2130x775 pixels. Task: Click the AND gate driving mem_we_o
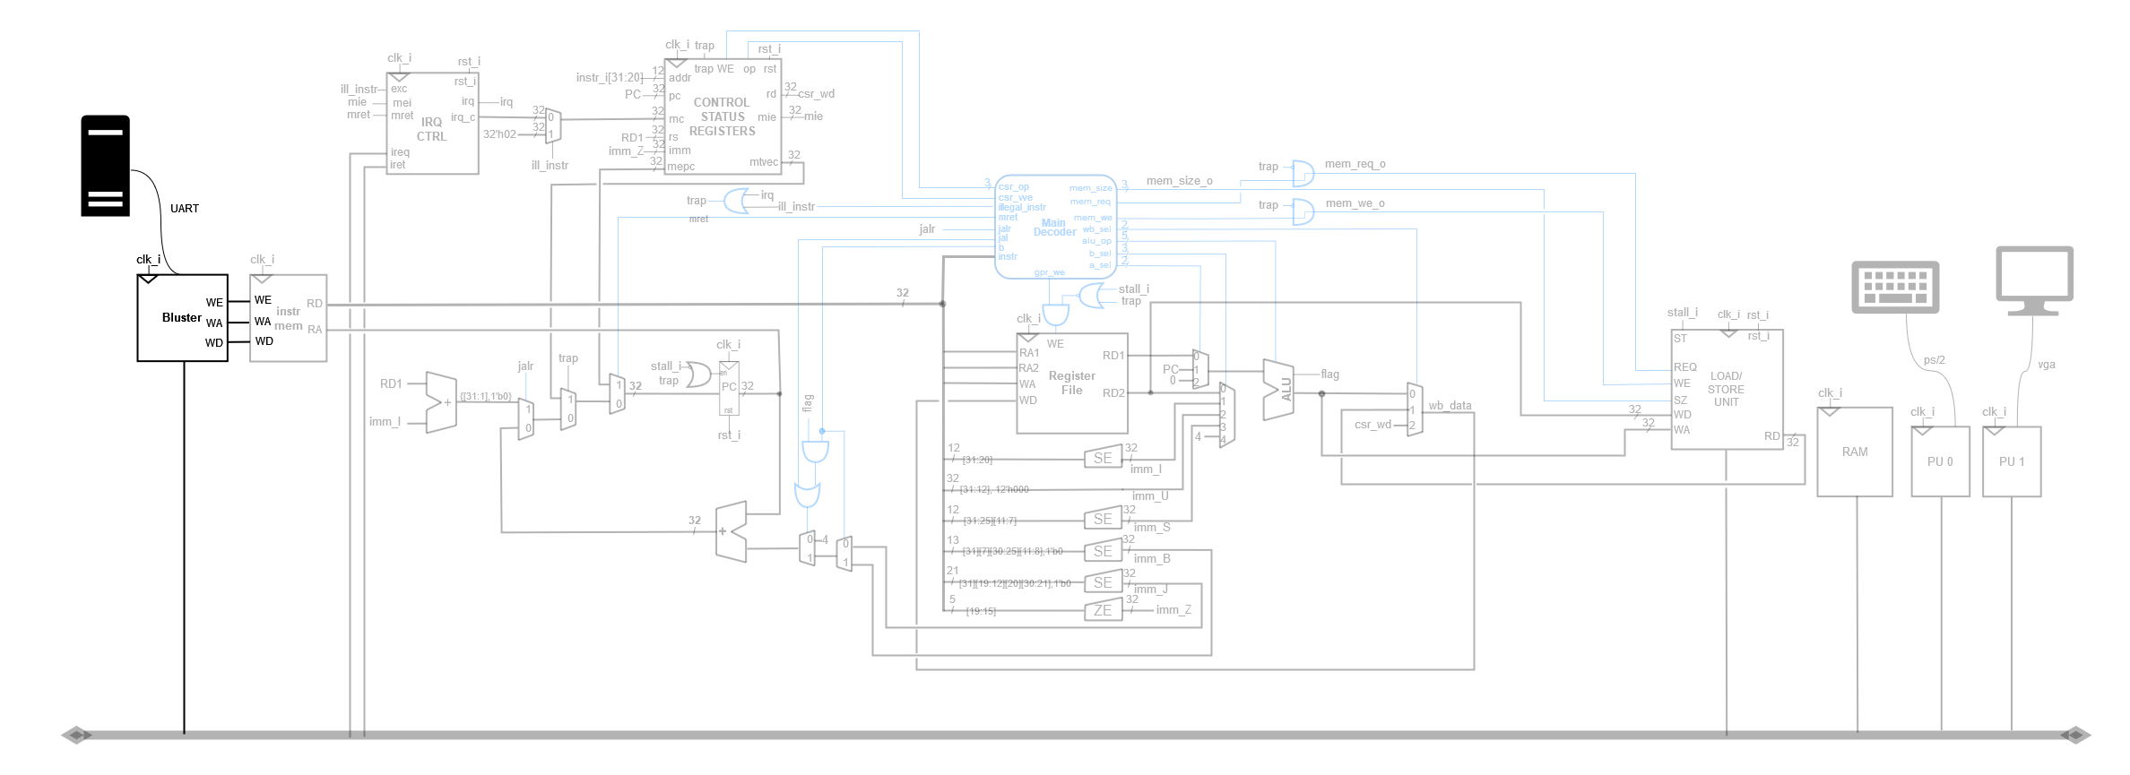click(1303, 211)
